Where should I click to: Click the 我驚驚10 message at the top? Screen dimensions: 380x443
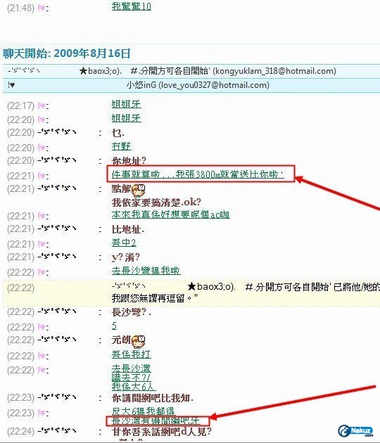[x=131, y=6]
